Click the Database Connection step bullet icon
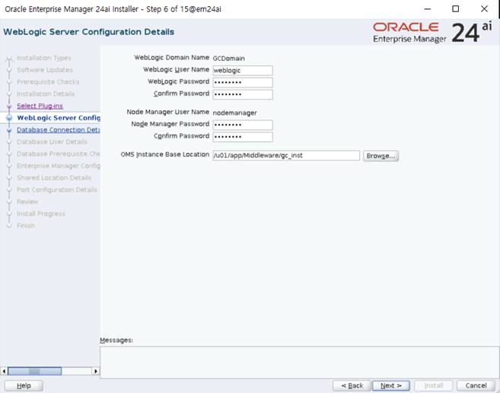The height and width of the screenshot is (393, 500). coord(9,130)
